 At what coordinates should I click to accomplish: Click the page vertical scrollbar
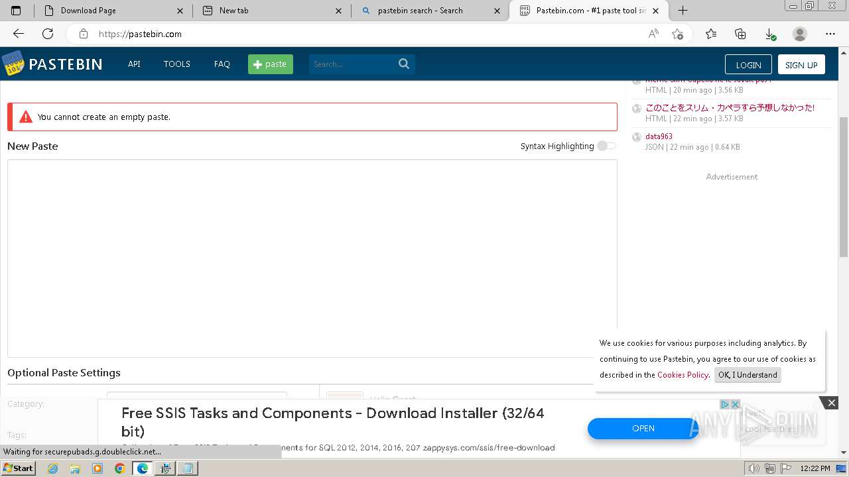(x=844, y=187)
